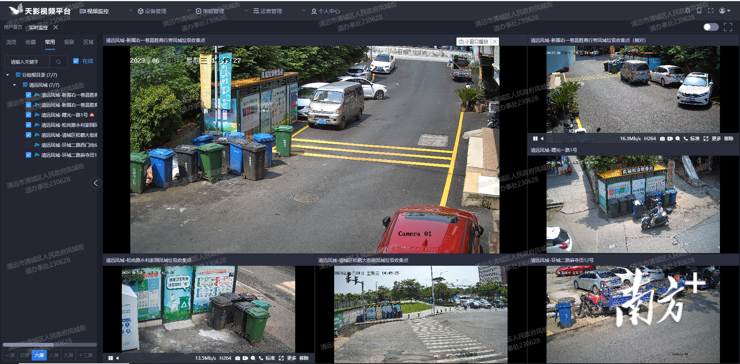Viewport: 740px width, 364px height.
Task: Uncheck the 在线 online filter checkbox
Action: 76,61
